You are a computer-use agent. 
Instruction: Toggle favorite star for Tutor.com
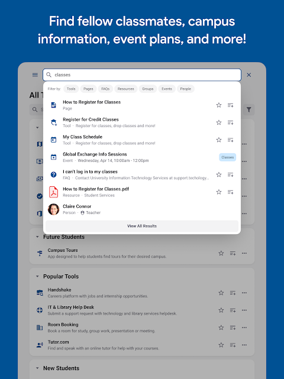pyautogui.click(x=221, y=345)
